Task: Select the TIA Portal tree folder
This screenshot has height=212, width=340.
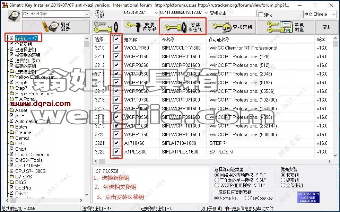Action: [25, 99]
